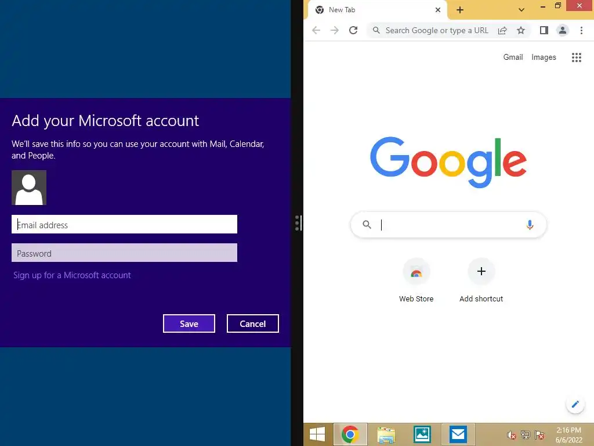This screenshot has width=594, height=446.
Task: Click the account avatar picture
Action: 29,188
